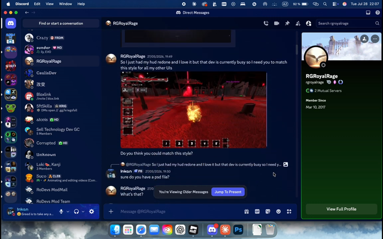Open the red HUD game screenshot
Viewport: 383px width, 239px height.
[x=193, y=110]
